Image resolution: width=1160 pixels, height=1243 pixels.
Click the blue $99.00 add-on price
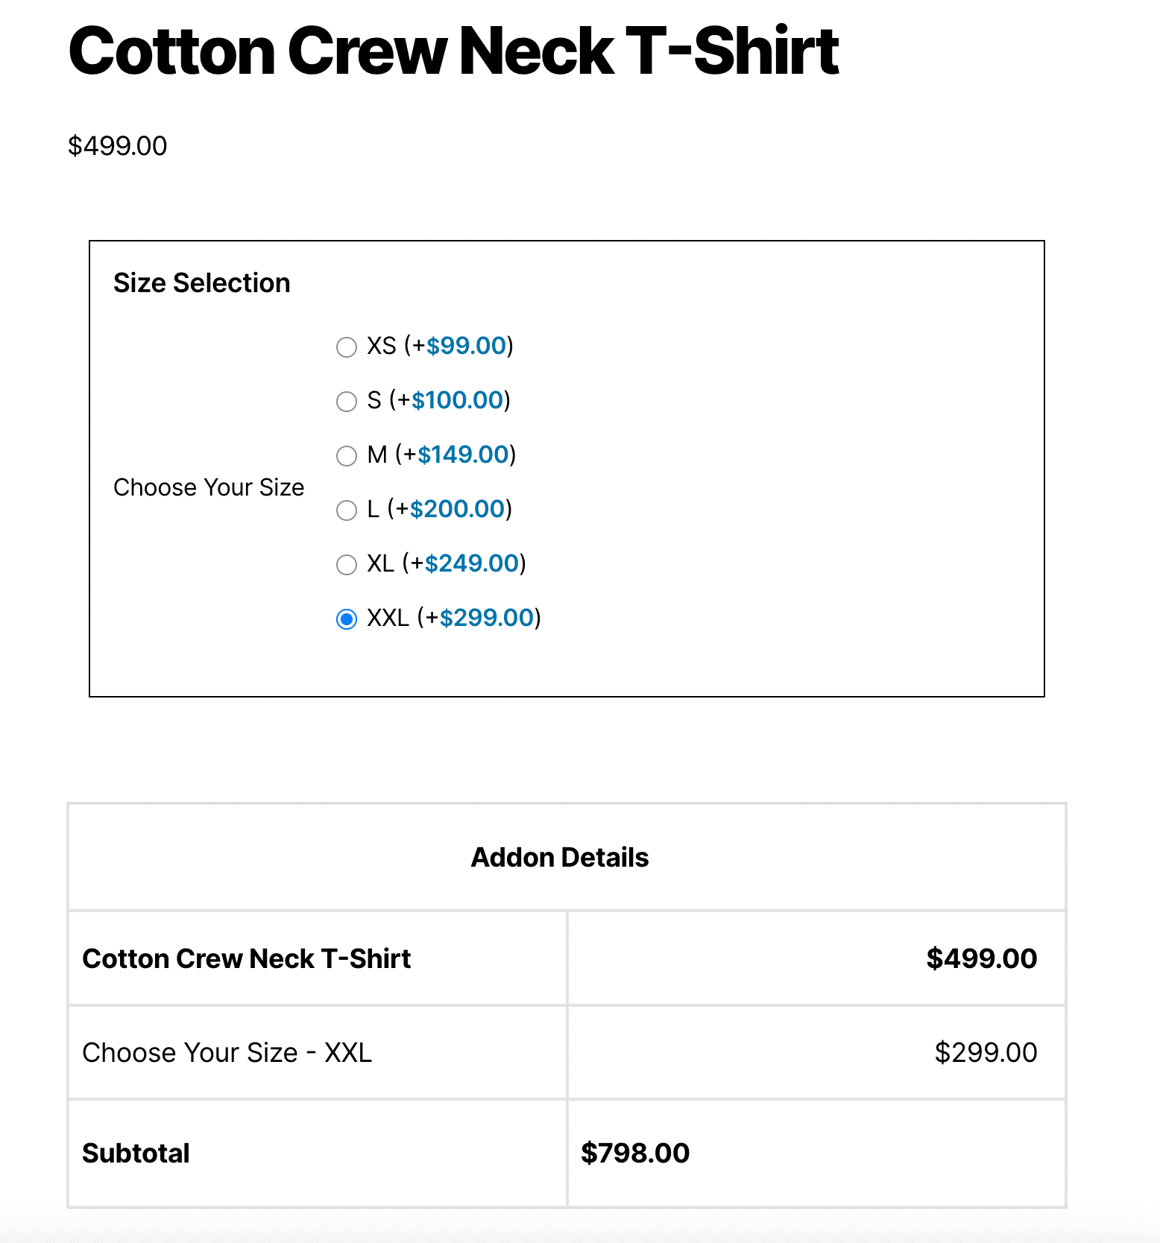click(466, 346)
